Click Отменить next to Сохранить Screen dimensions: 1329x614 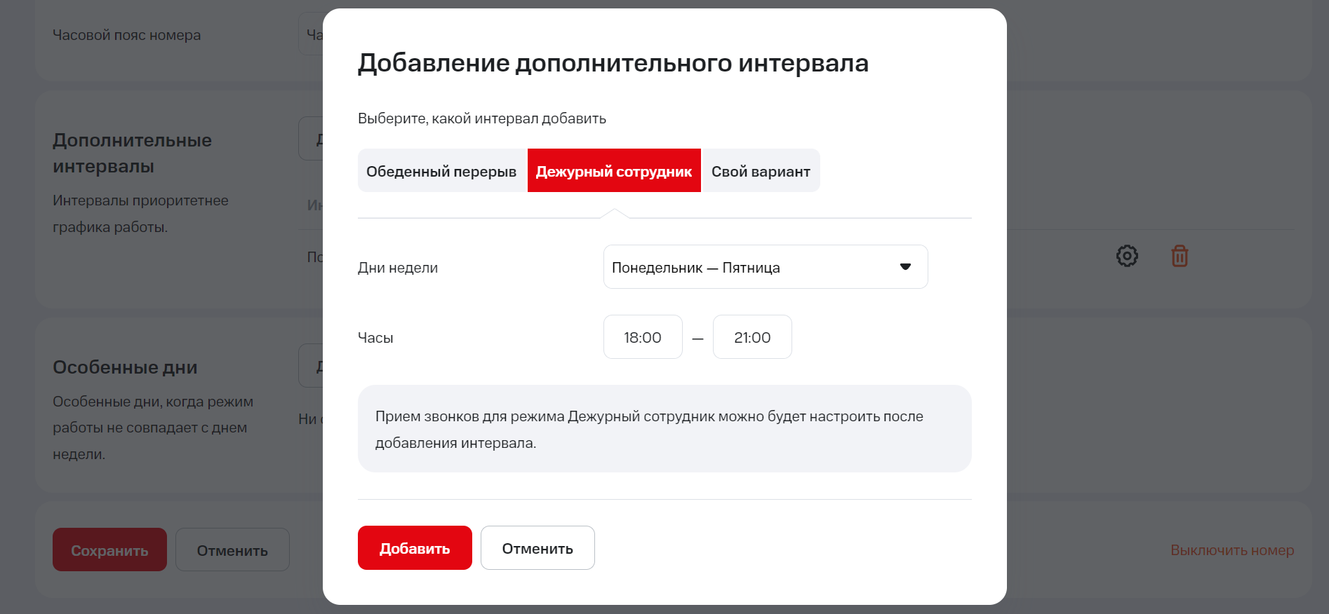[x=232, y=550]
